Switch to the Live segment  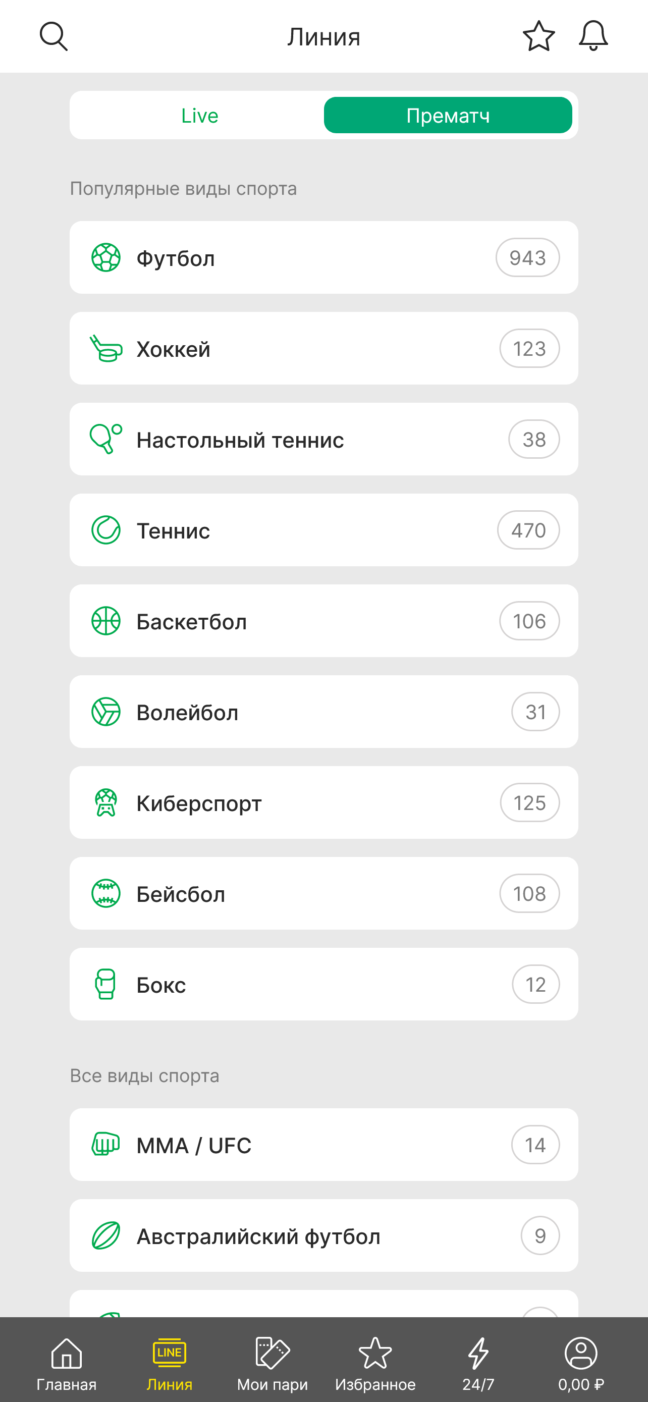(200, 116)
